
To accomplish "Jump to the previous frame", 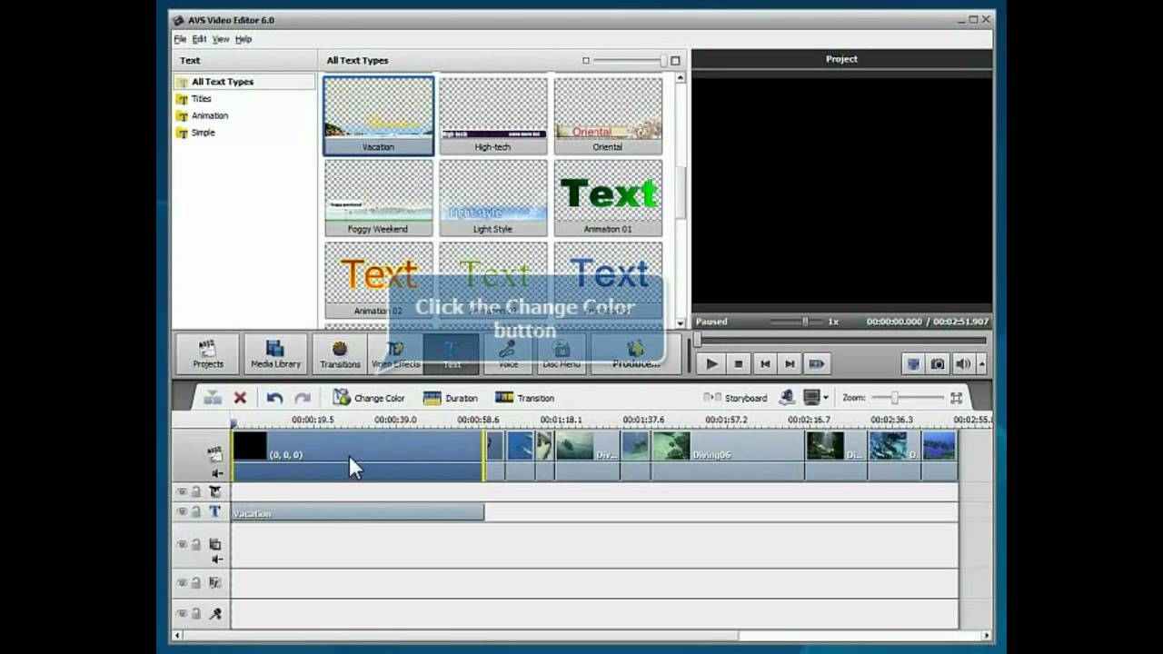I will coord(765,364).
